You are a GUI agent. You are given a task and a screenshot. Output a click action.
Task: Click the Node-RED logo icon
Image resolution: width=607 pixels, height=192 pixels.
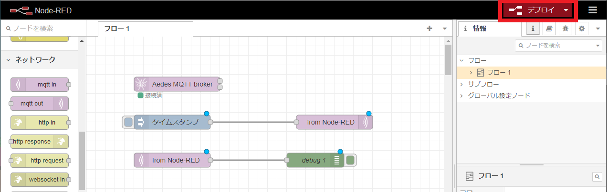click(21, 10)
